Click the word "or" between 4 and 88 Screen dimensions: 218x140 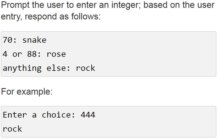point(17,54)
